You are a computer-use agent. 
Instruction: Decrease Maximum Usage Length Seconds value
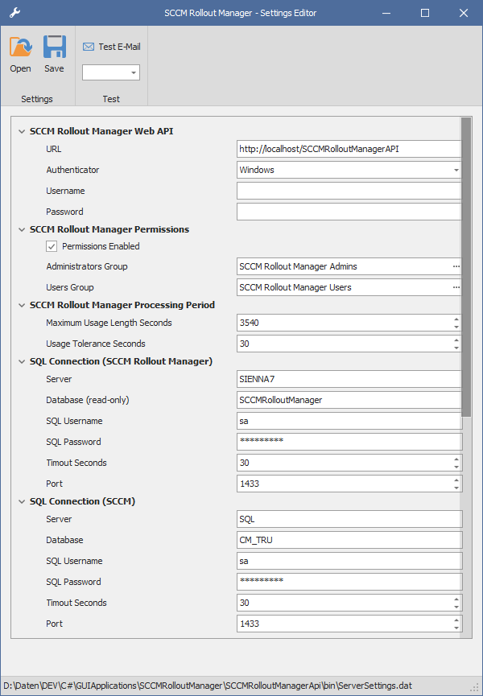click(456, 327)
